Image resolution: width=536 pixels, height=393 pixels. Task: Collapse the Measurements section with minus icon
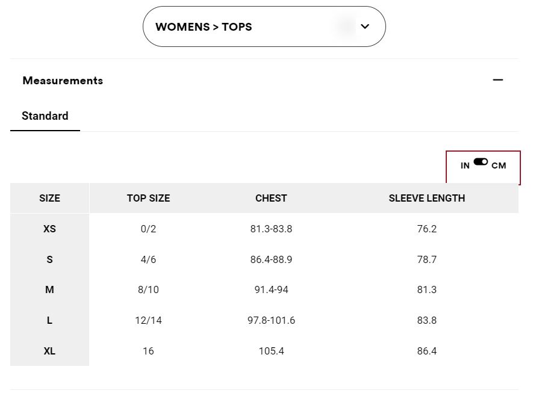[497, 80]
